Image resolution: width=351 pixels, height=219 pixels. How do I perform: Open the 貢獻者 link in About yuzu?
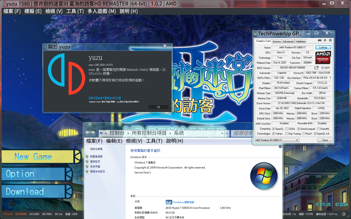pos(108,98)
